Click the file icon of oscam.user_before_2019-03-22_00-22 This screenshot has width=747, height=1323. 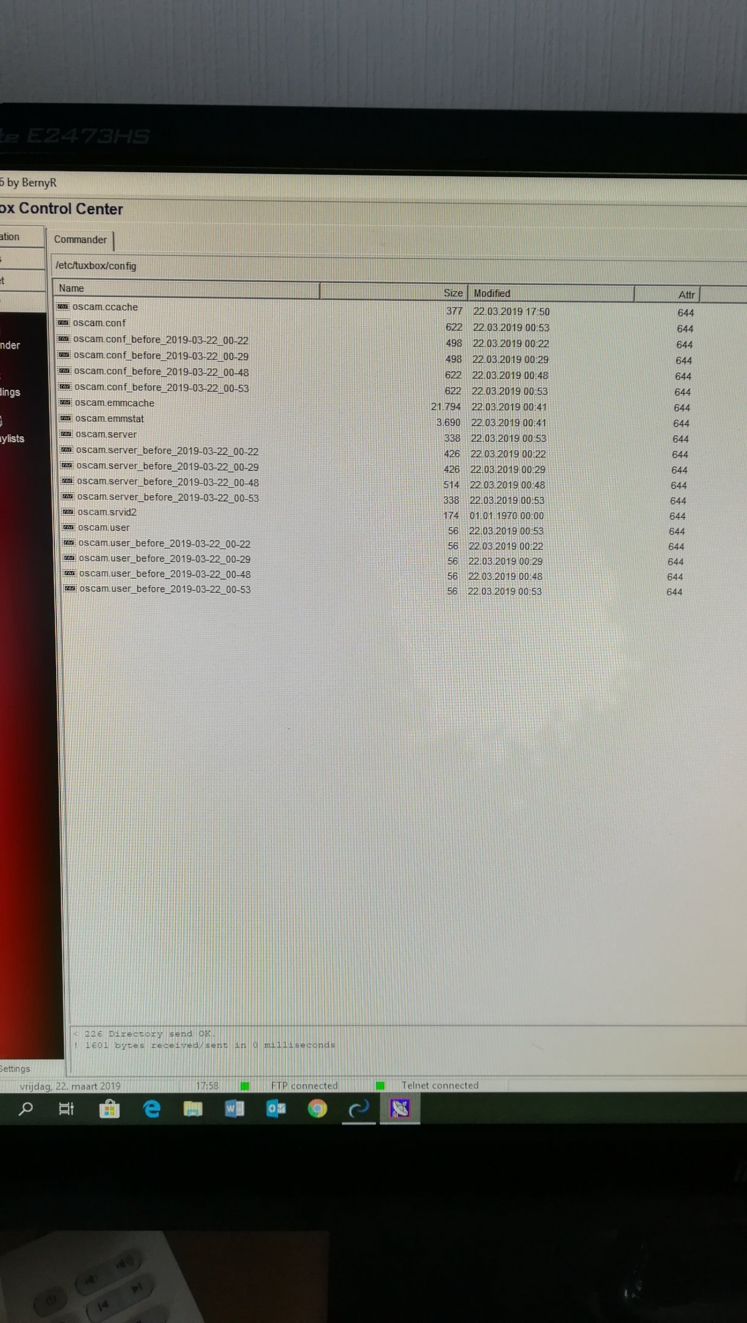click(x=69, y=543)
